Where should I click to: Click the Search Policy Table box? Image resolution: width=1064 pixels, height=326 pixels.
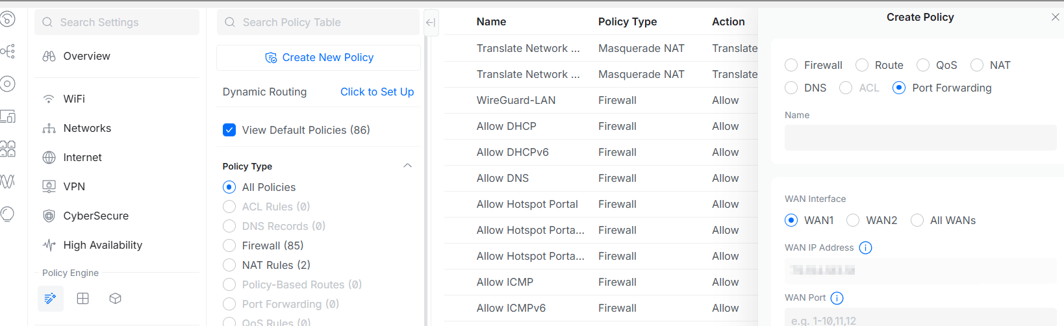[x=318, y=22]
